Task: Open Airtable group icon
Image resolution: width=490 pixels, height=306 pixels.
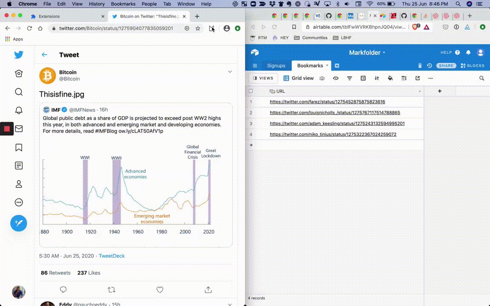Action: [x=363, y=78]
